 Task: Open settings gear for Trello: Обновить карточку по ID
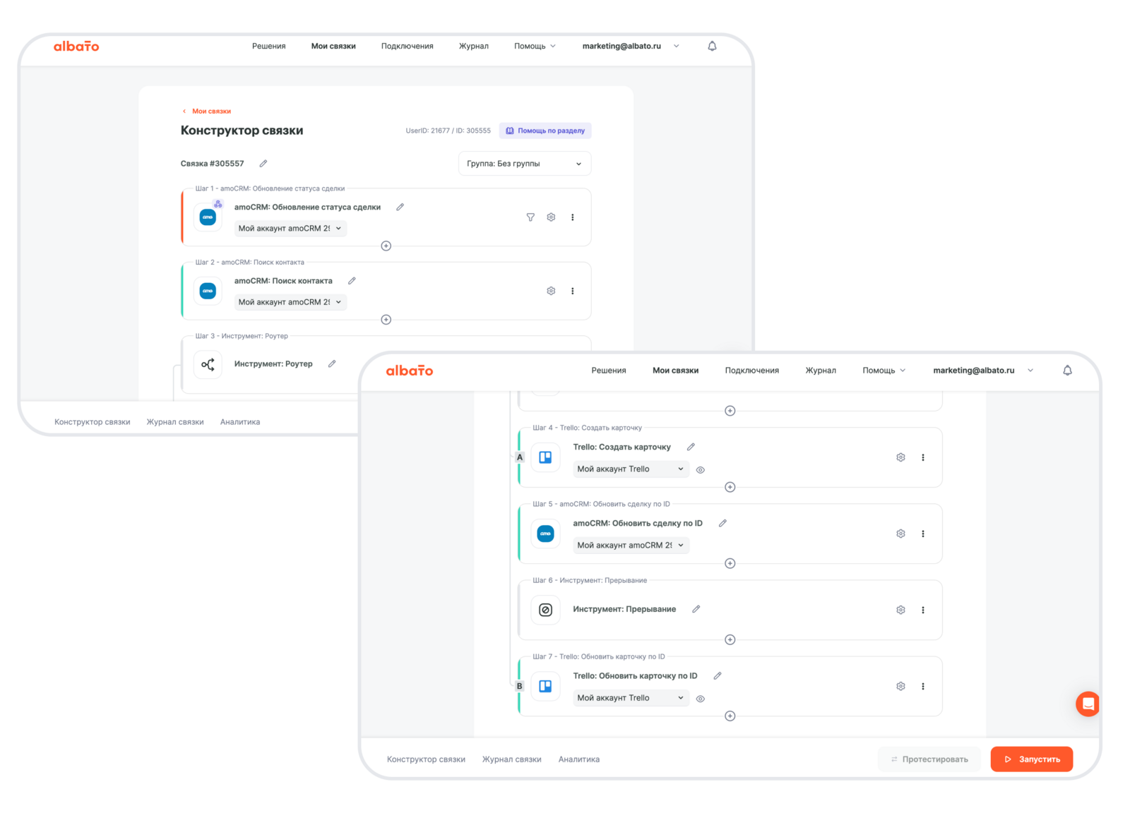coord(900,686)
